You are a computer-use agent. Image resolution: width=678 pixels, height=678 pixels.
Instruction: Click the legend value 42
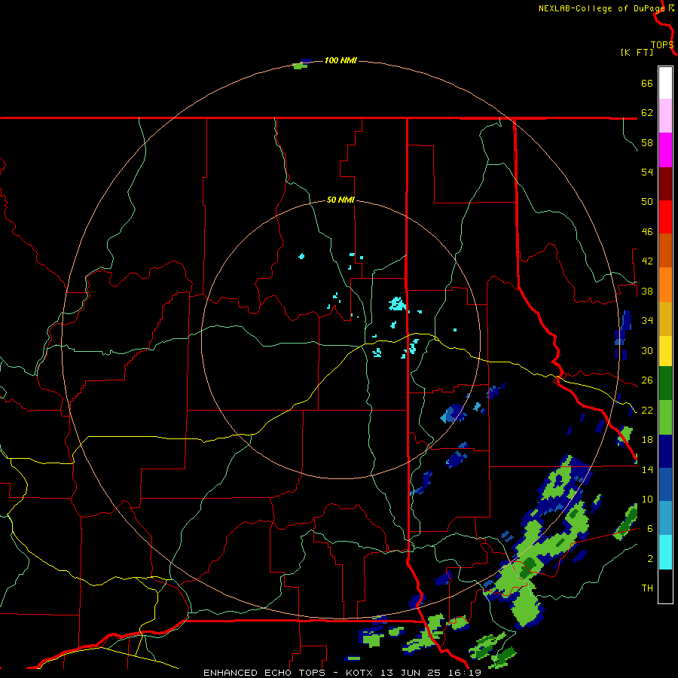647,261
